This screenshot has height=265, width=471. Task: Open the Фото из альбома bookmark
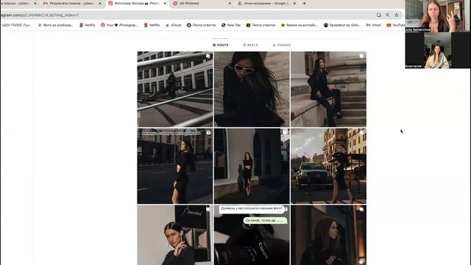56,25
